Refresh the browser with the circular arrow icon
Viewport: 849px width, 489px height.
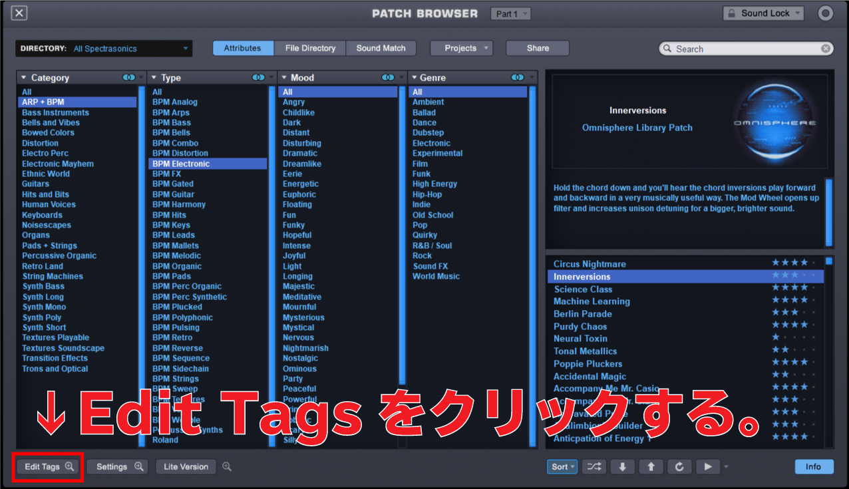pos(679,466)
